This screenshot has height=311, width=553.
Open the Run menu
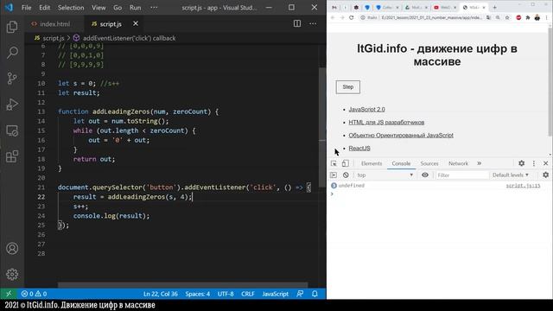pyautogui.click(x=135, y=8)
